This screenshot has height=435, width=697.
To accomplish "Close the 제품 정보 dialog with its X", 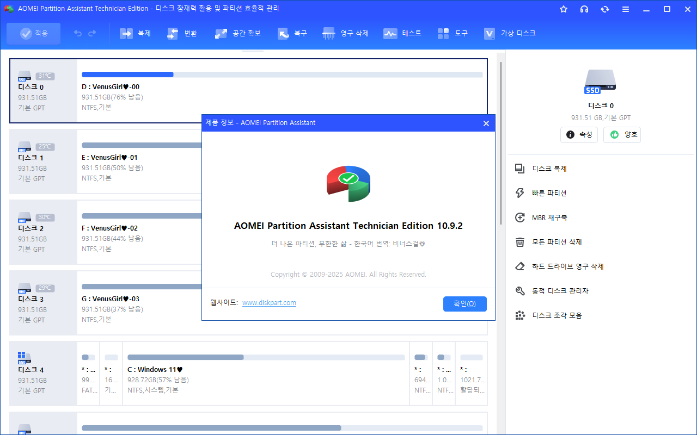I will click(x=486, y=123).
